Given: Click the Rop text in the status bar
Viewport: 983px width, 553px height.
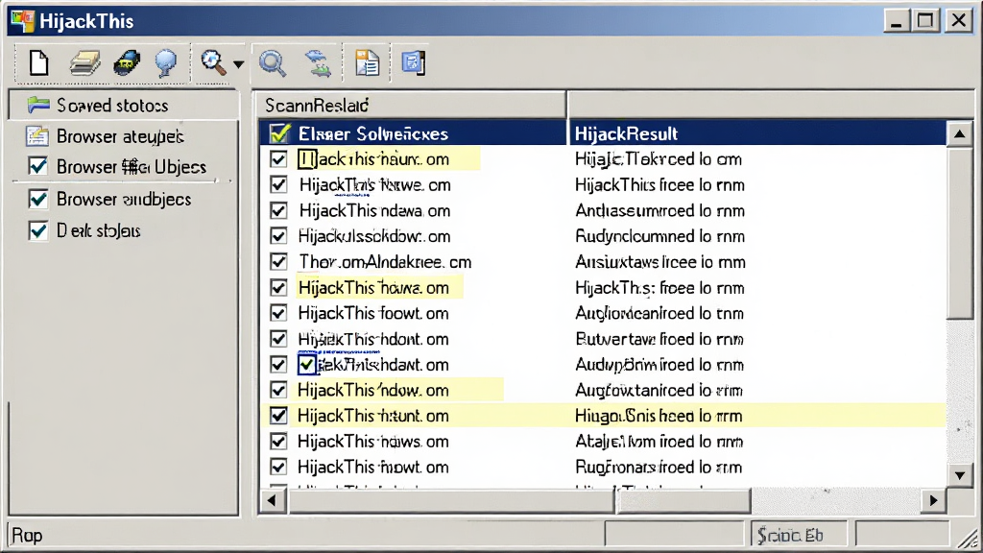Looking at the screenshot, I should coord(27,536).
